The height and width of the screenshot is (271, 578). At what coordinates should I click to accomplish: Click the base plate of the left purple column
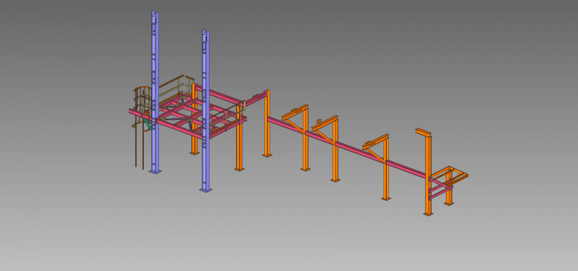pyautogui.click(x=155, y=172)
